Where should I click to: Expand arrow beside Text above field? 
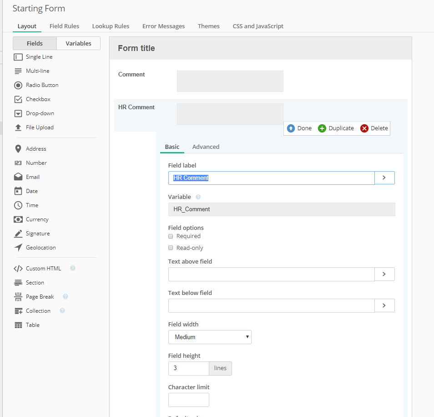[384, 274]
